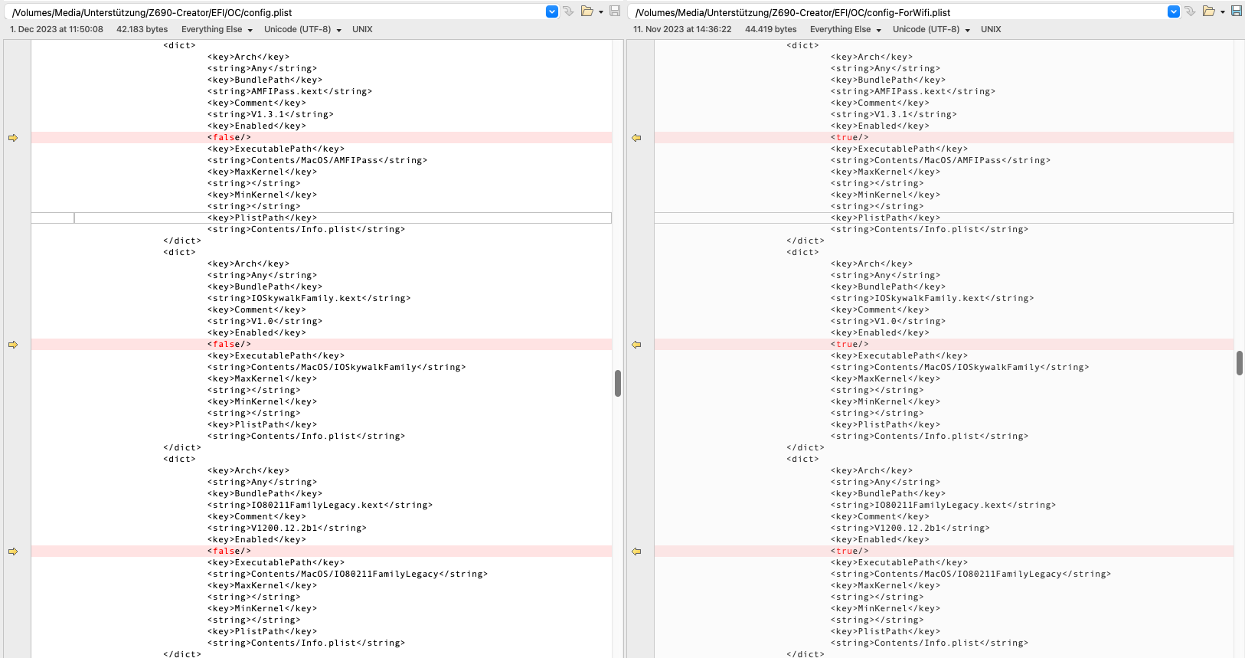This screenshot has width=1245, height=658.
Task: Click the date 1. Dec 2023 at 11:50:08
Action: [57, 29]
